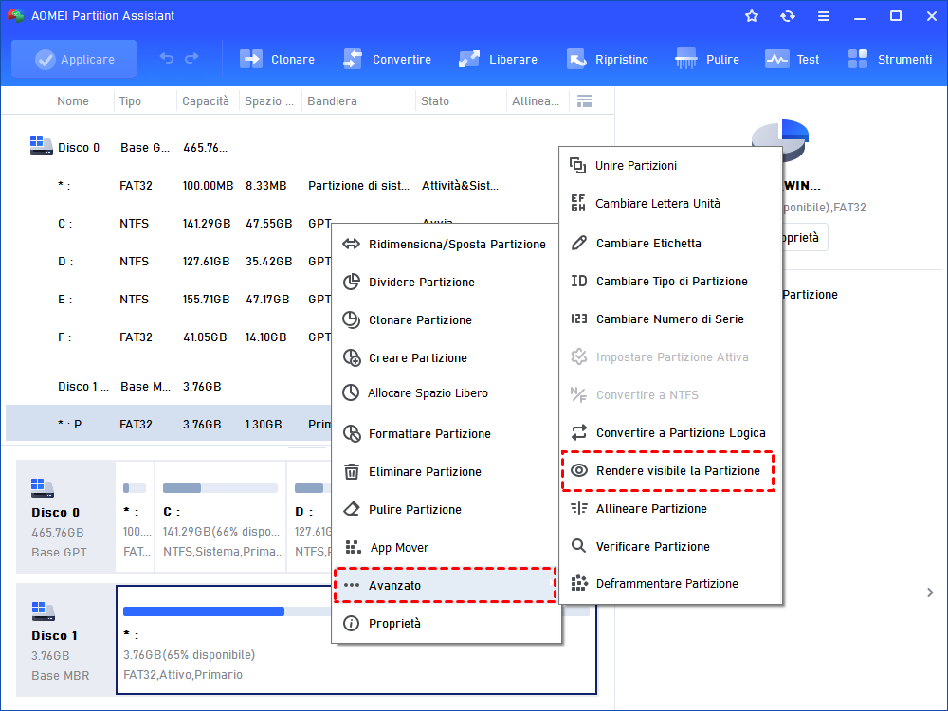Open the Liberare toolbar tool

tap(498, 59)
